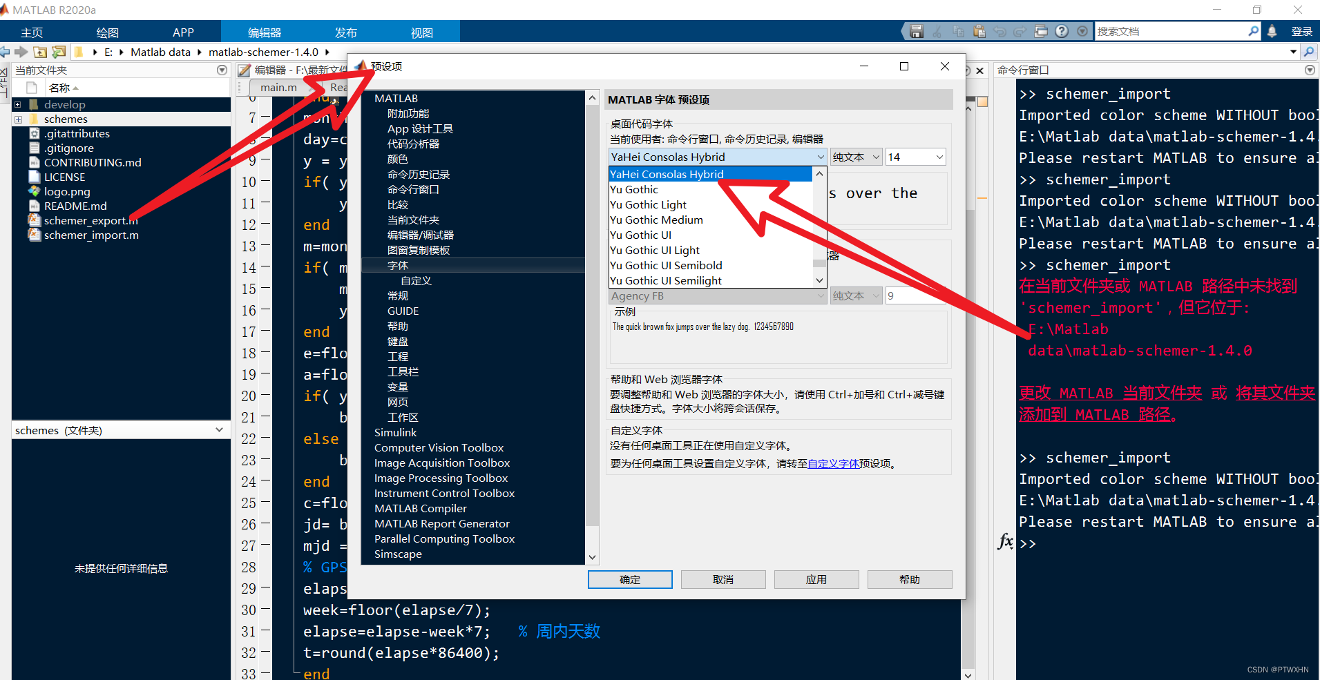
Task: Click the Cut scissors icon in toolbar
Action: tap(937, 31)
